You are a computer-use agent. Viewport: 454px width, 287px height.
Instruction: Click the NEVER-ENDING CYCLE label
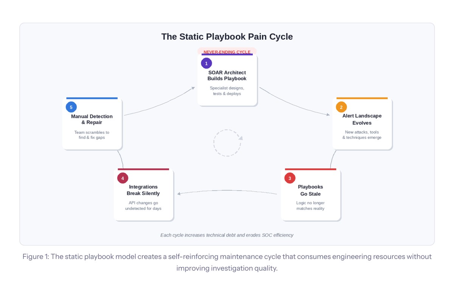tap(227, 52)
